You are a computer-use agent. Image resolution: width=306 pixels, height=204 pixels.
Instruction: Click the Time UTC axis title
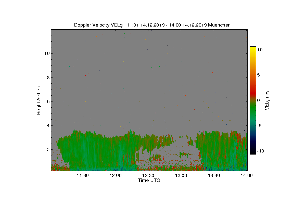pyautogui.click(x=149, y=180)
